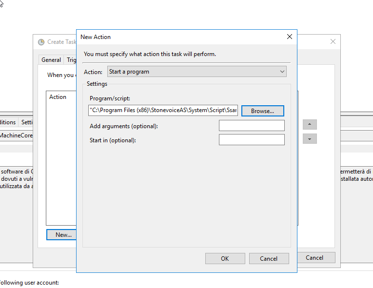The image size is (373, 288).
Task: Click Browse... to choose a program
Action: [262, 111]
